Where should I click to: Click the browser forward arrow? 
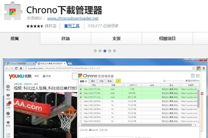coord(12,68)
